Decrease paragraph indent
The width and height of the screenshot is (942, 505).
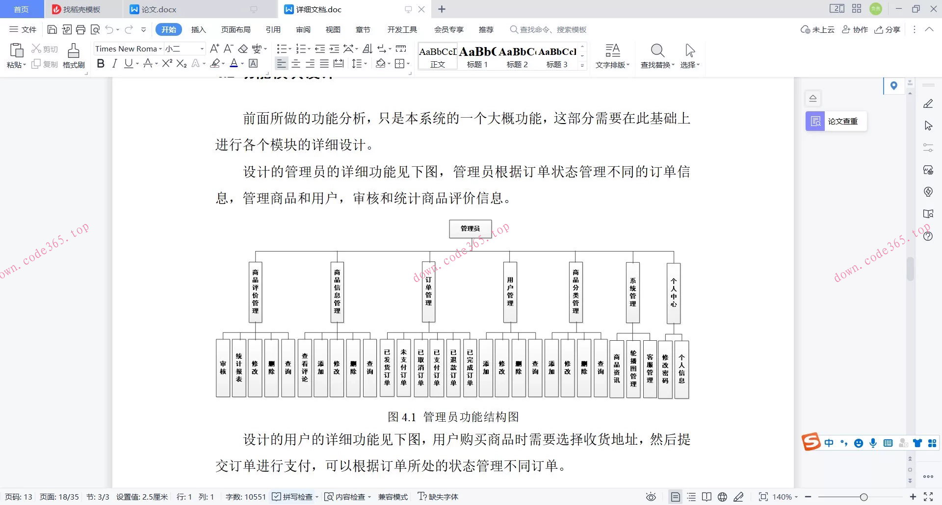320,49
